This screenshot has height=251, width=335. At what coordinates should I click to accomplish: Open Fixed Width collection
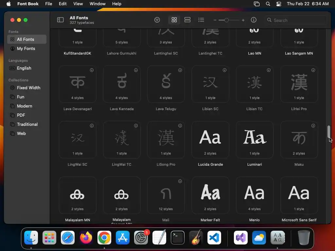pyautogui.click(x=27, y=88)
